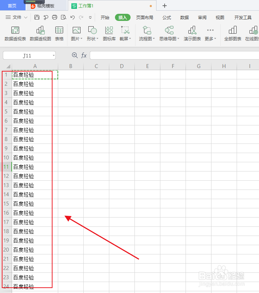The image size is (259, 293).
Task: Click cell A12 containing 百度经验
Action: click(x=35, y=176)
